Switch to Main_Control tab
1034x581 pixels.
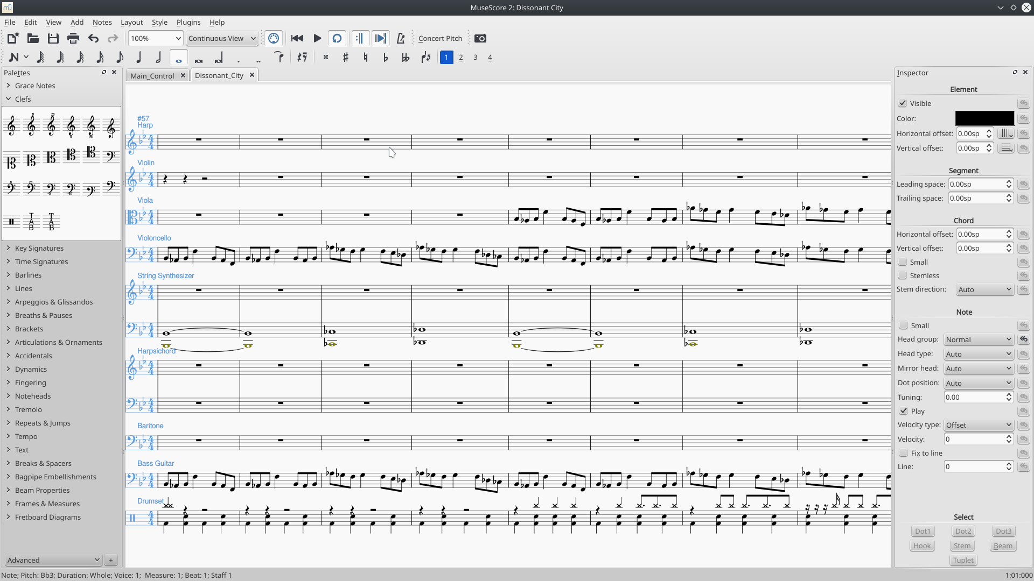pyautogui.click(x=152, y=76)
